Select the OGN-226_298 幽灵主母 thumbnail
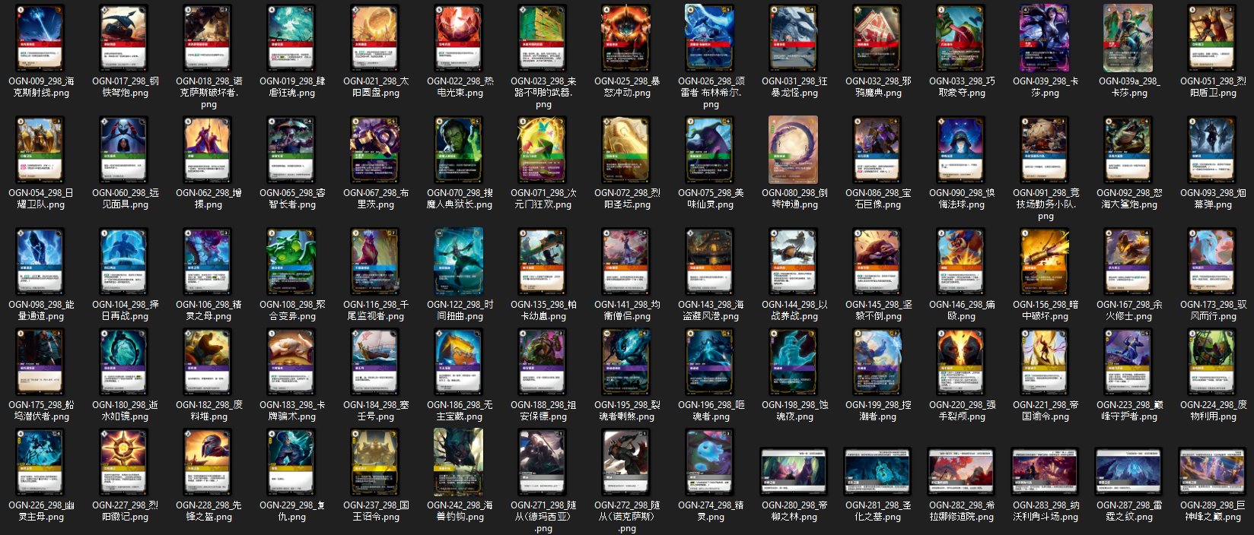Viewport: 1254px width, 535px height. coord(41,462)
